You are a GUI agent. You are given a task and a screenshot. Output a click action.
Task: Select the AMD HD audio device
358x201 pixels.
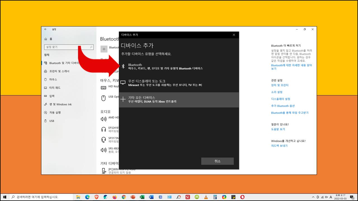[x=110, y=119]
